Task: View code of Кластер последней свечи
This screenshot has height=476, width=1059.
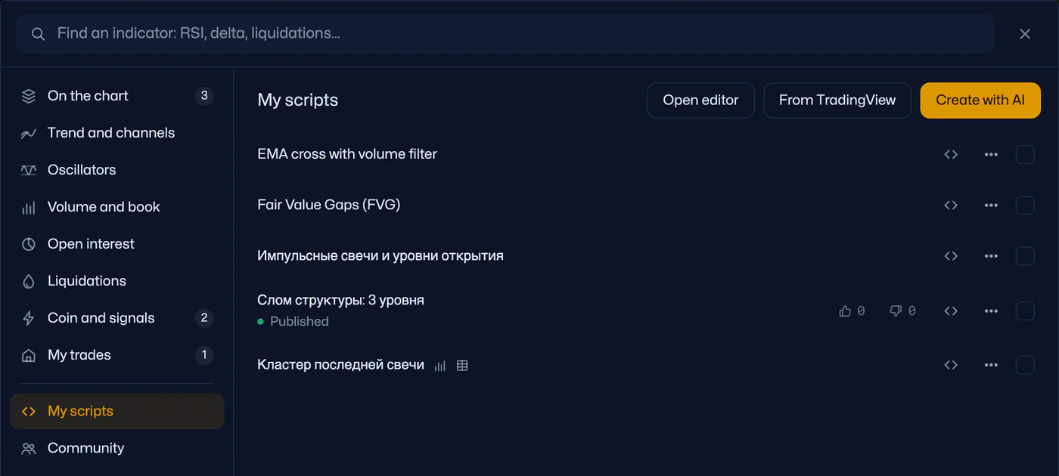Action: 951,365
